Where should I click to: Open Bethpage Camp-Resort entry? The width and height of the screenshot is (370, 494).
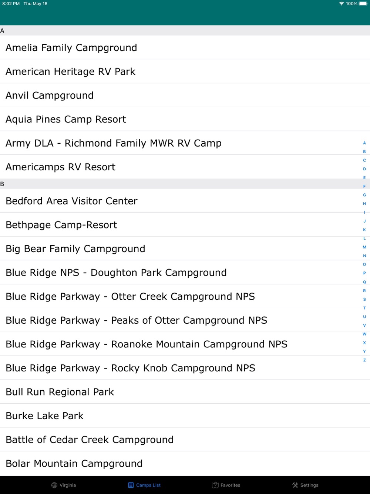point(185,225)
